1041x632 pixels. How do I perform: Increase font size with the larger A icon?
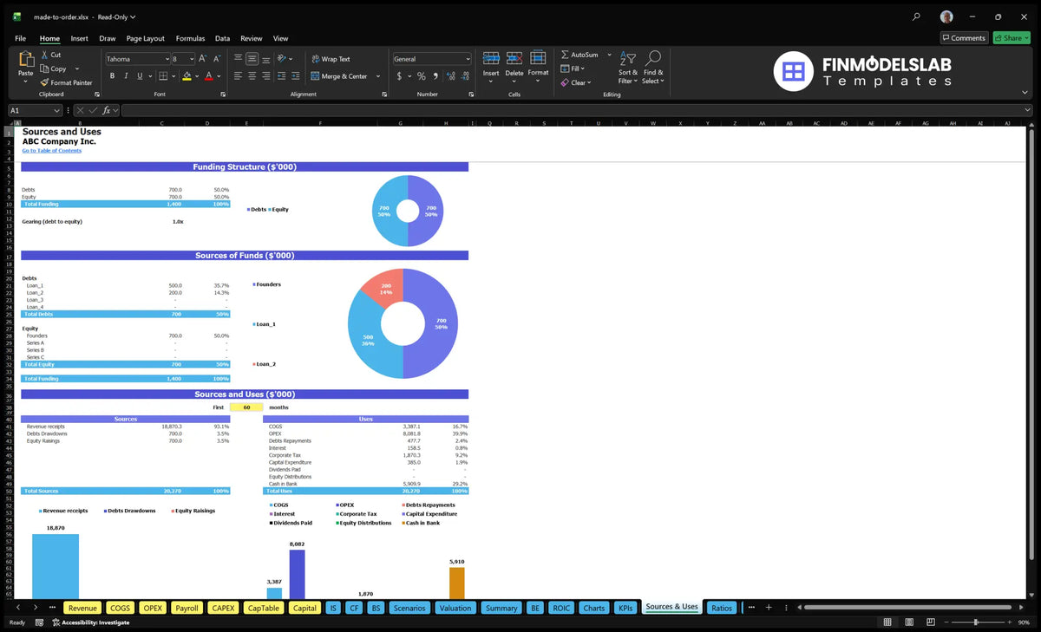203,59
